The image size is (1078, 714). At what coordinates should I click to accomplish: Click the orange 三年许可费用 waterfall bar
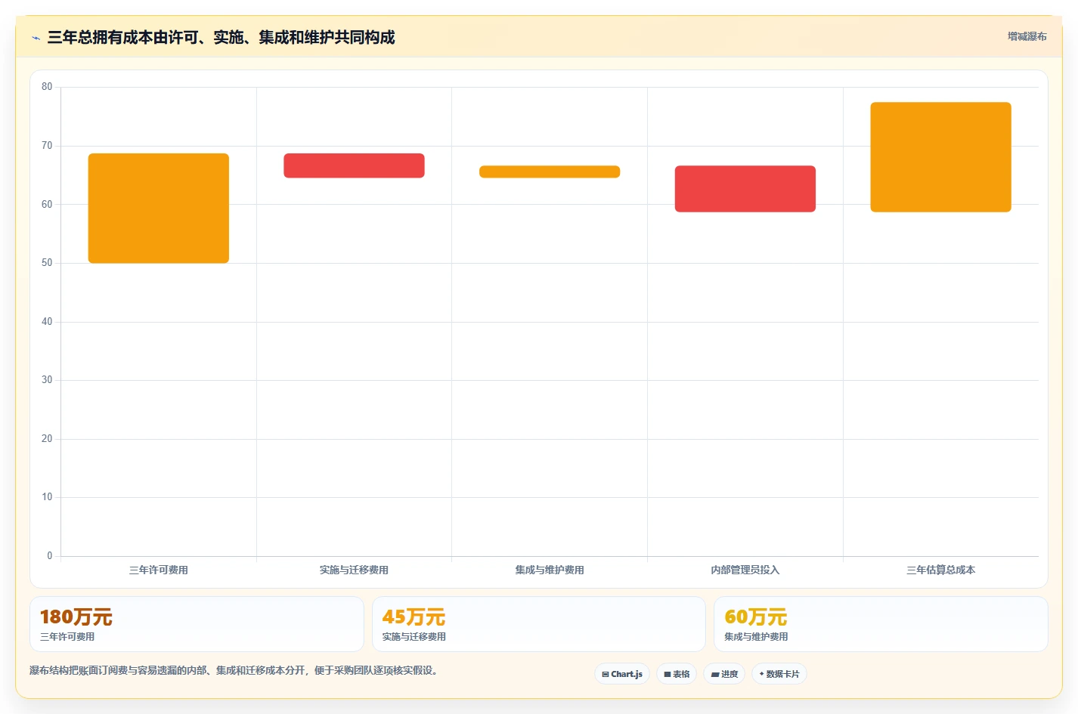point(159,209)
